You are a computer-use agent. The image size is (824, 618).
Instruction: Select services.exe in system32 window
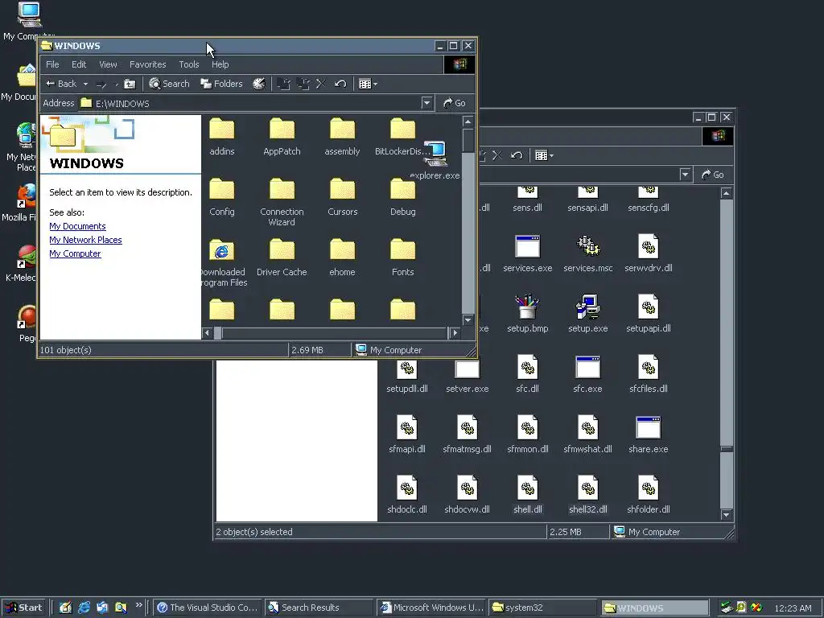point(528,253)
